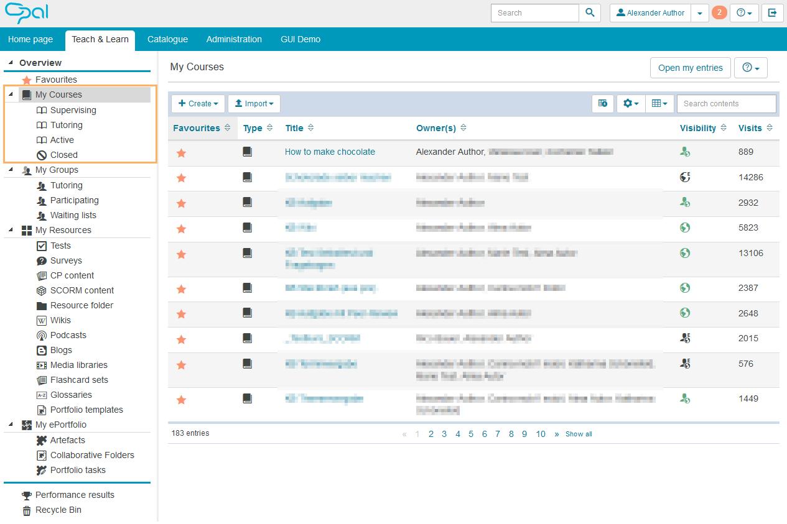Switch to the Catalogue tab
This screenshot has width=787, height=524.
click(167, 39)
